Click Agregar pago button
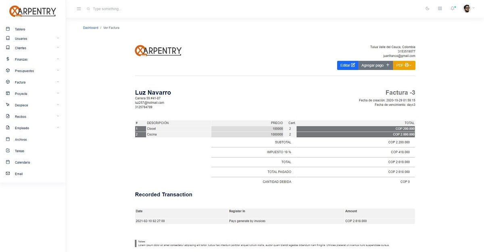484x252 pixels. tap(375, 65)
